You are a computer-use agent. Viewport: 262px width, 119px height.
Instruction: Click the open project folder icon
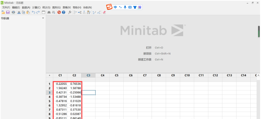click(x=3, y=12)
